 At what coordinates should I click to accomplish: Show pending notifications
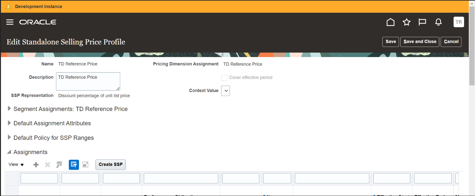click(438, 22)
